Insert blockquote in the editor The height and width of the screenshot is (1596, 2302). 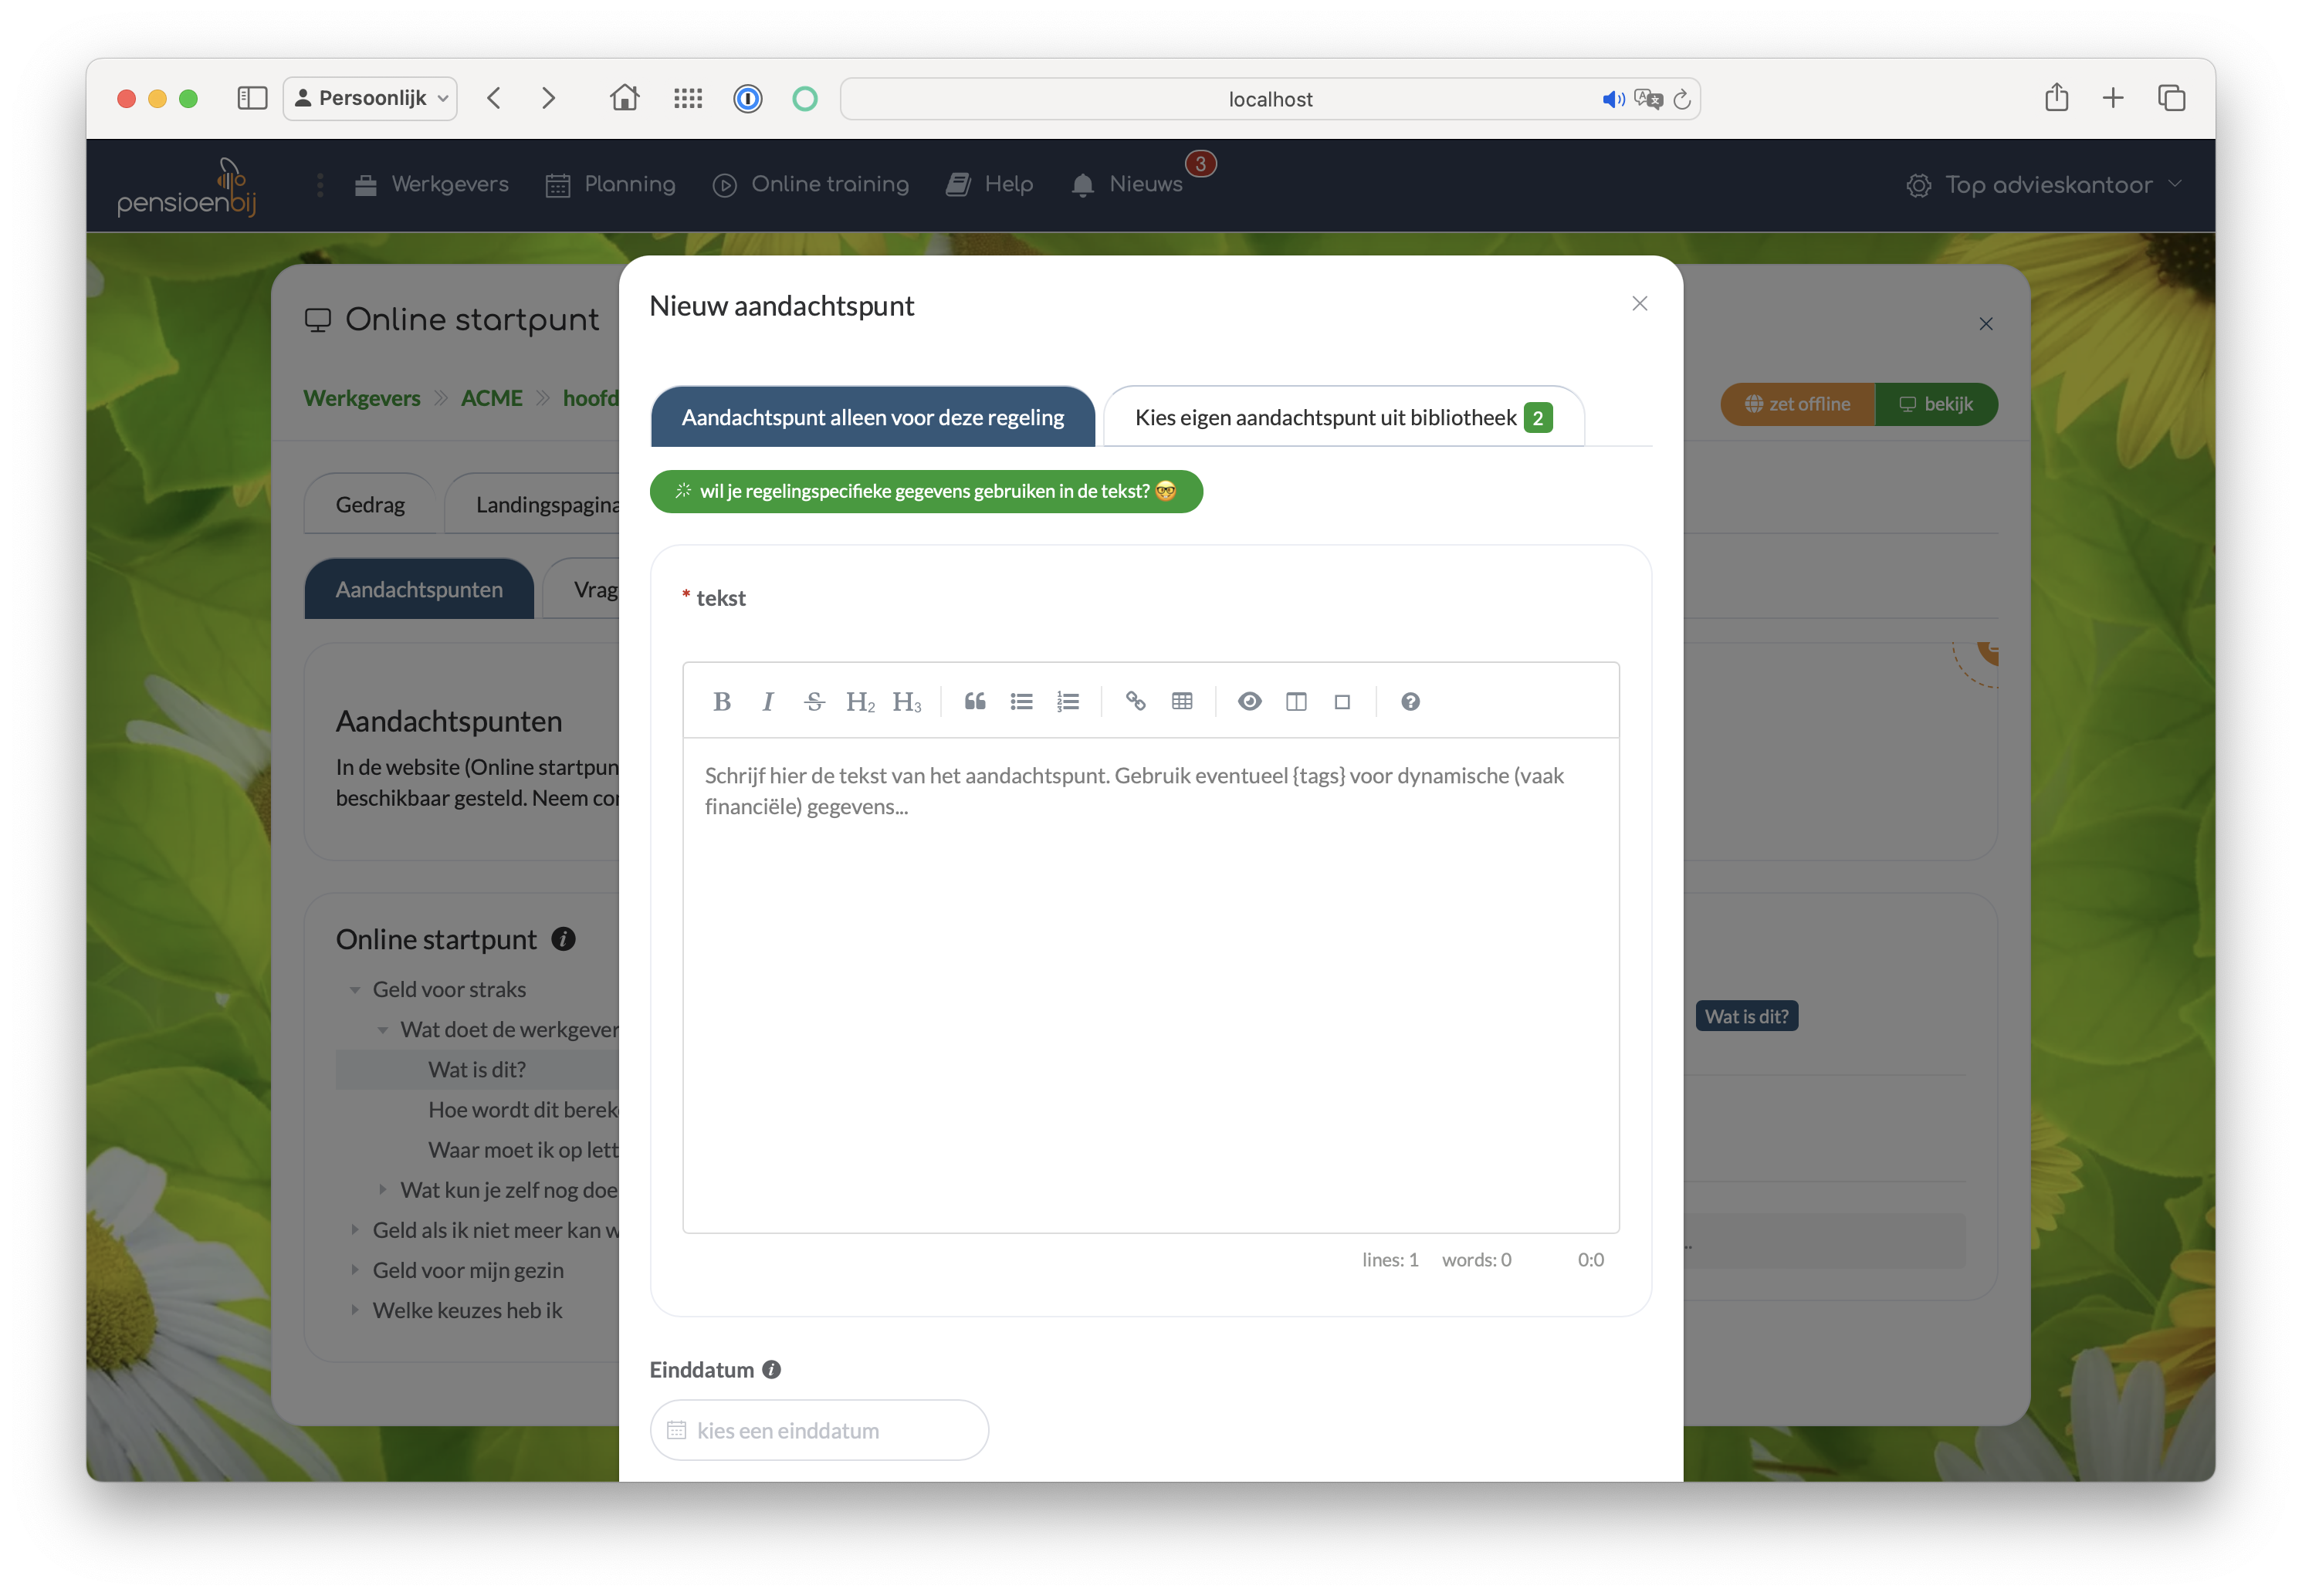click(975, 702)
